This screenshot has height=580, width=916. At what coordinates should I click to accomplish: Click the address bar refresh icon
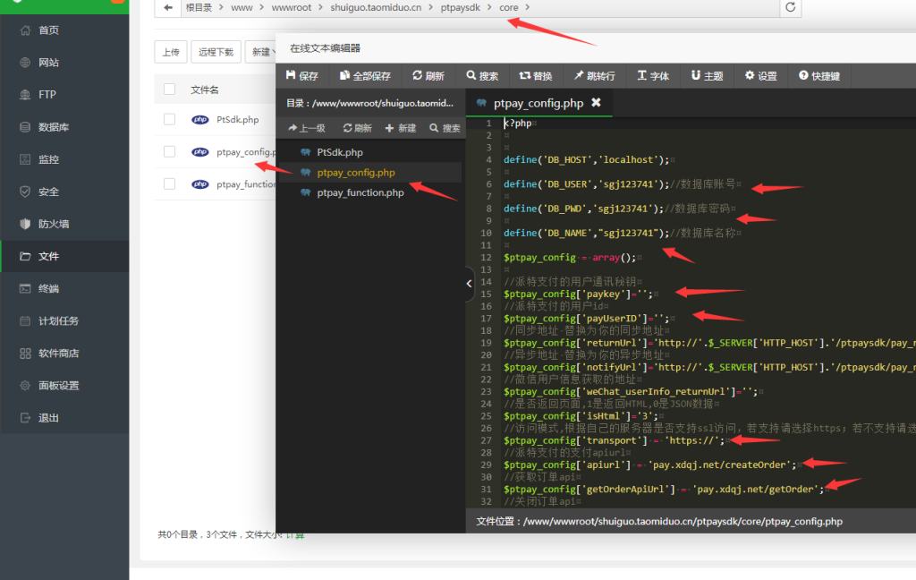(x=790, y=8)
